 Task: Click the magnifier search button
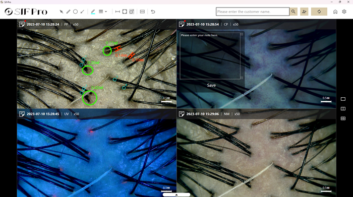tap(293, 12)
